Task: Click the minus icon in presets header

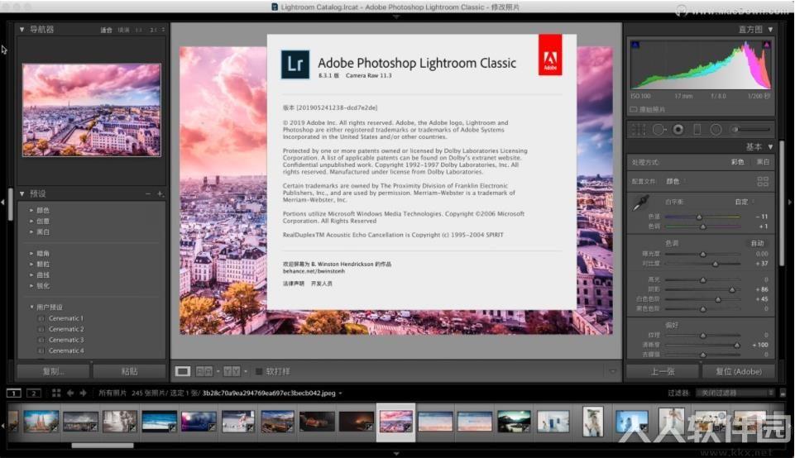Action: pyautogui.click(x=147, y=193)
